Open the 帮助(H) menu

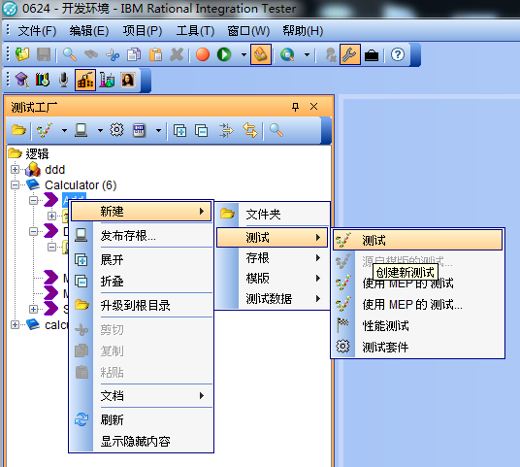point(303,31)
